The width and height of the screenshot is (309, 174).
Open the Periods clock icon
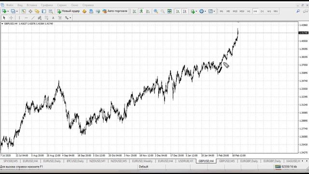pyautogui.click(x=201, y=11)
